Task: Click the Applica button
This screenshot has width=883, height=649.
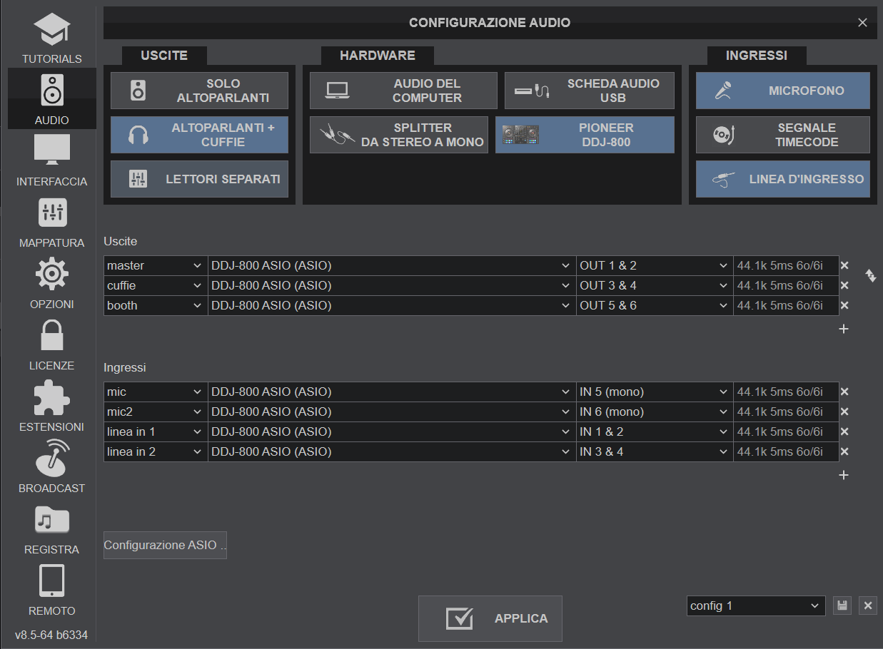Action: click(490, 618)
